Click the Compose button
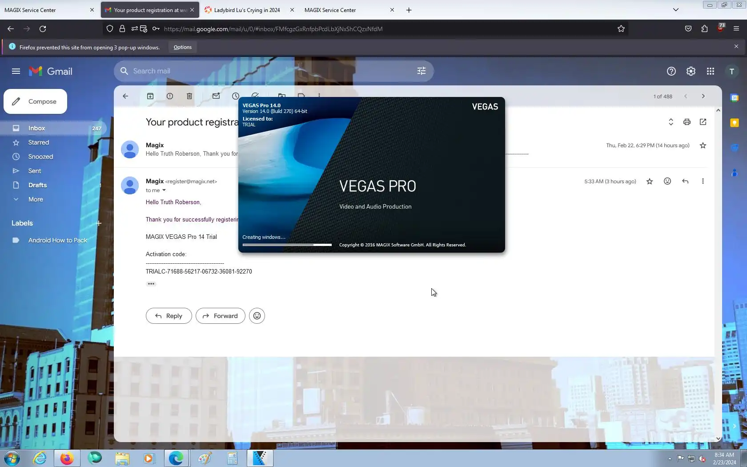Image resolution: width=747 pixels, height=467 pixels. click(36, 101)
